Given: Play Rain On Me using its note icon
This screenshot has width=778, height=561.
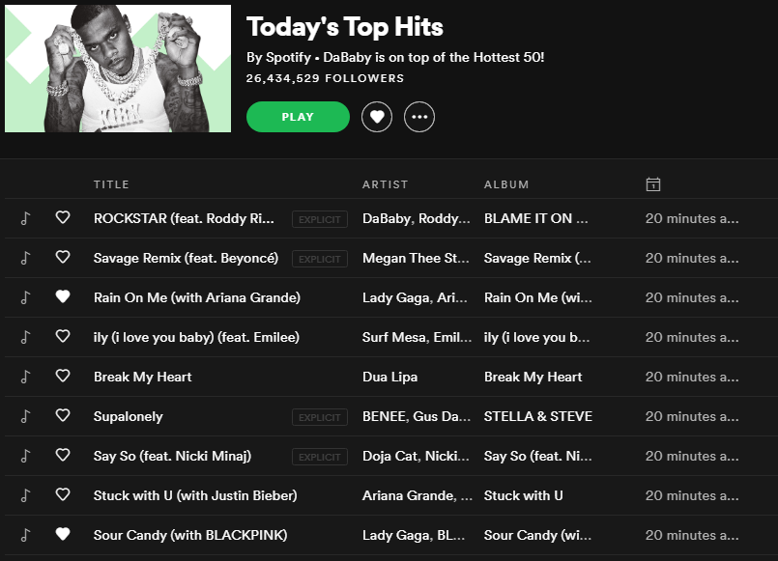Looking at the screenshot, I should (25, 297).
